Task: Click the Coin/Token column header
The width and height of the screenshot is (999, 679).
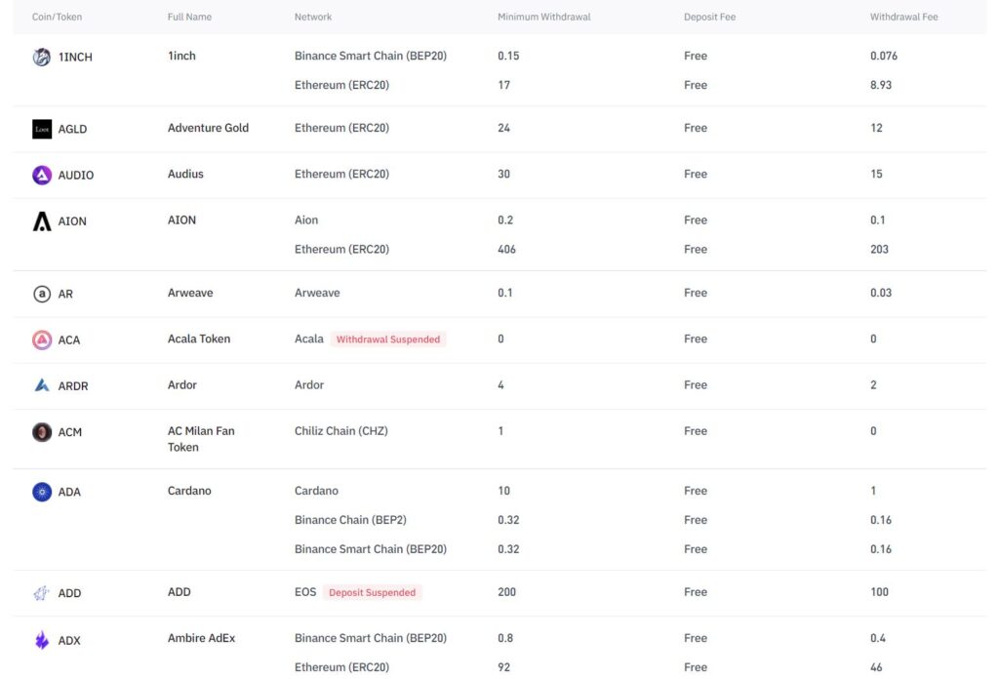Action: 57,17
